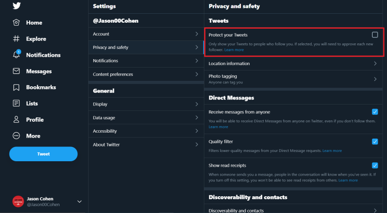Click the Jason Cohen account name
Image resolution: width=387 pixels, height=213 pixels.
(40, 199)
